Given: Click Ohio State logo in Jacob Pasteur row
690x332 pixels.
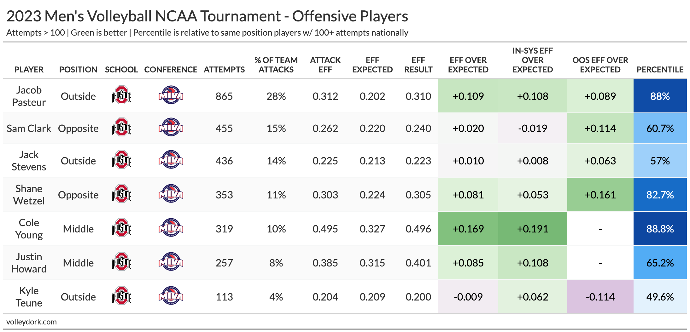Looking at the screenshot, I should pos(121,95).
